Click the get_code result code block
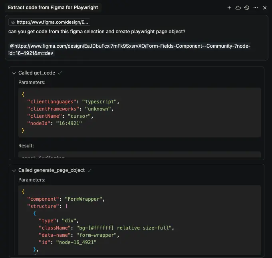272x258 pixels. (139, 155)
